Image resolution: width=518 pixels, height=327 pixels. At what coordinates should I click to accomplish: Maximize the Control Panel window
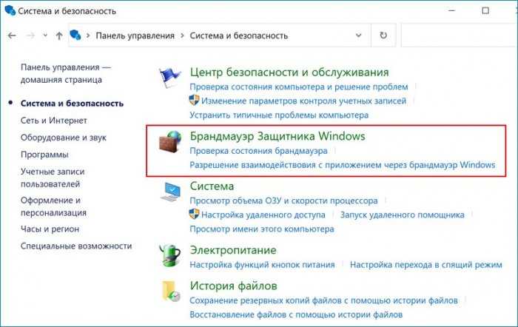pyautogui.click(x=485, y=10)
